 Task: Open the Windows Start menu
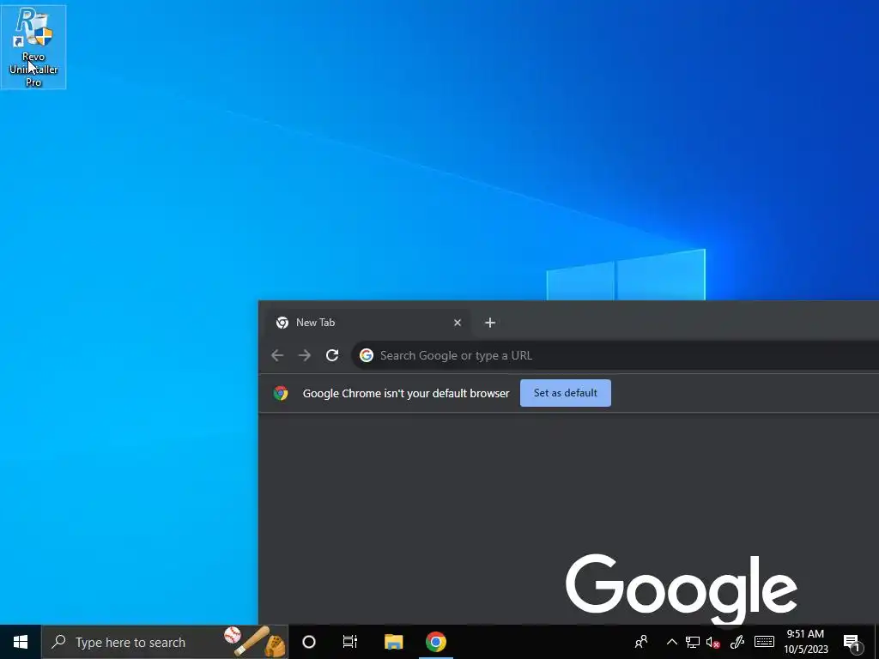click(21, 642)
